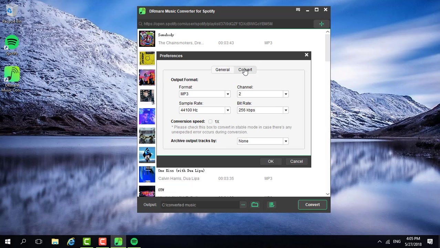Click the Somebody track title
The image size is (440, 248).
[x=166, y=35]
